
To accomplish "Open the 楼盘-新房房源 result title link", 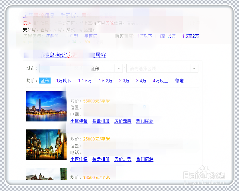I will pyautogui.click(x=65, y=55).
